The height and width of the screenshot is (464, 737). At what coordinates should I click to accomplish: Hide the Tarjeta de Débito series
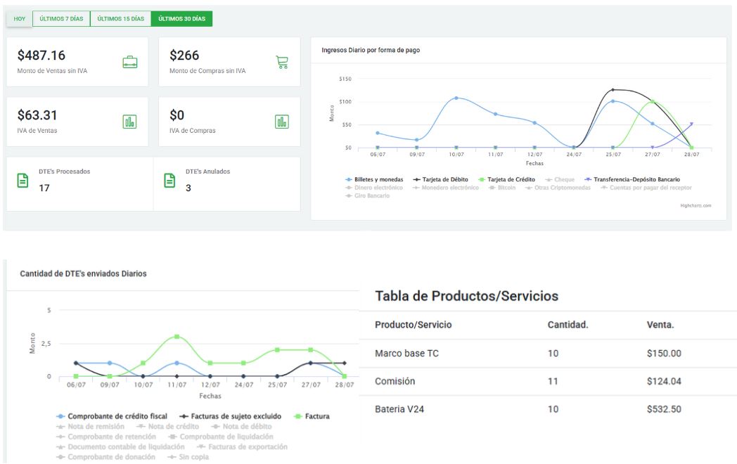(x=443, y=179)
